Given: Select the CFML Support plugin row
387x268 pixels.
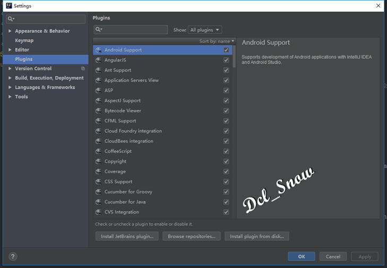Looking at the screenshot, I should (162, 121).
